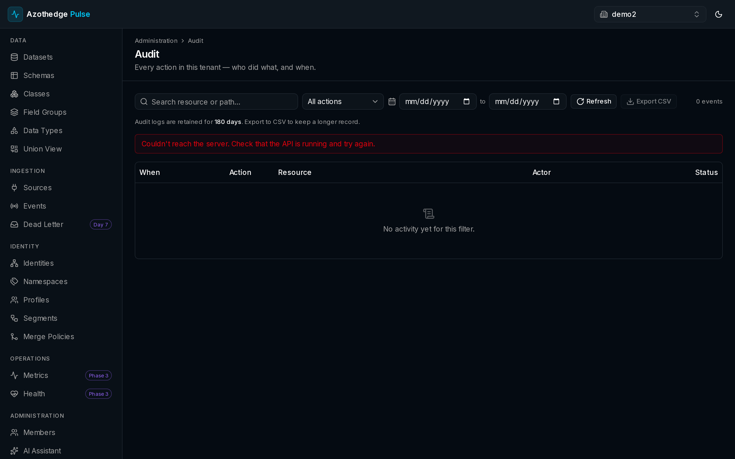Go to Schemas in the sidebar

(x=61, y=75)
